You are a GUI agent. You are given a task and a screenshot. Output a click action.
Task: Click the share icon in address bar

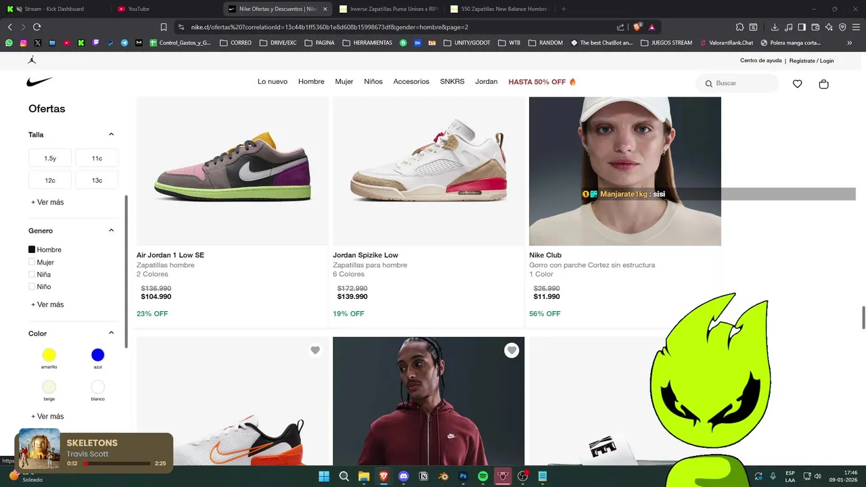620,27
